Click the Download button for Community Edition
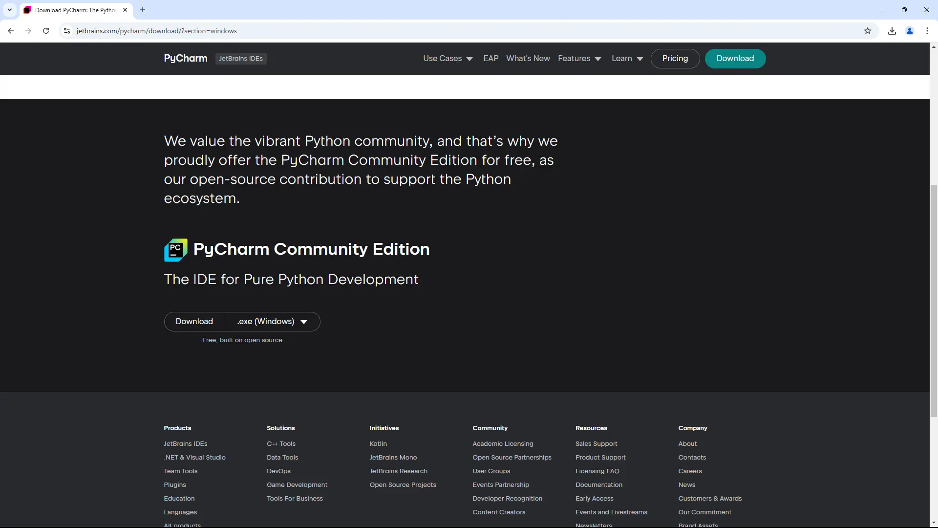 (194, 321)
